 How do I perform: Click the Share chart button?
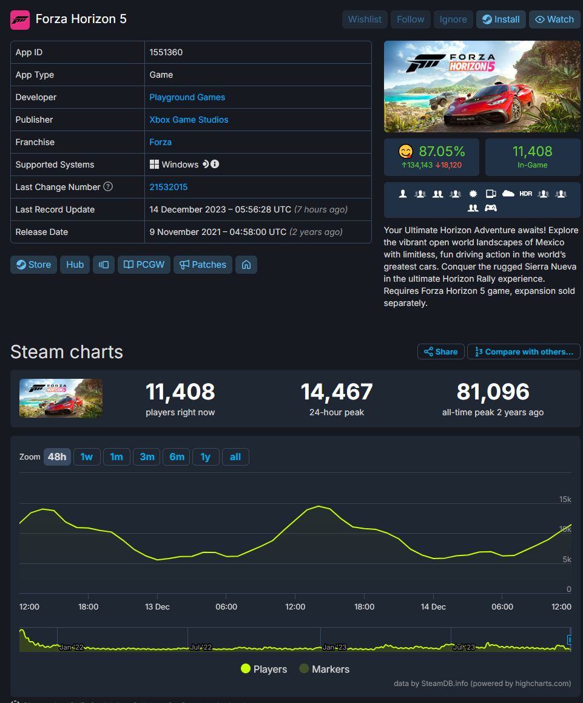(x=441, y=351)
